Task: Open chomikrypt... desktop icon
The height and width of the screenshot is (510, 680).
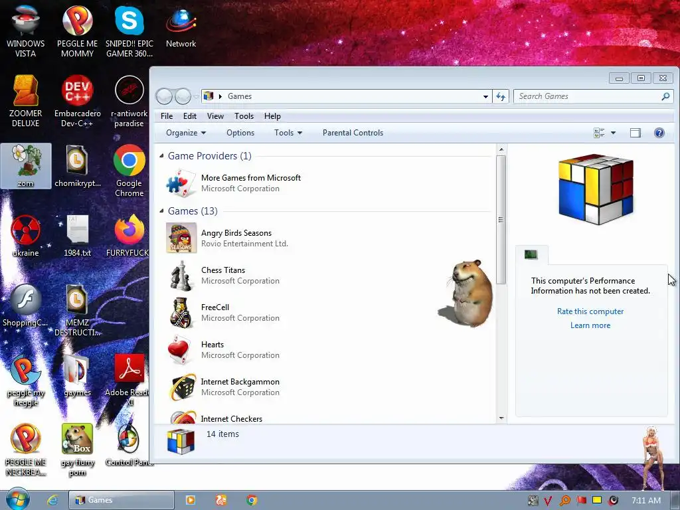Action: pos(77,166)
